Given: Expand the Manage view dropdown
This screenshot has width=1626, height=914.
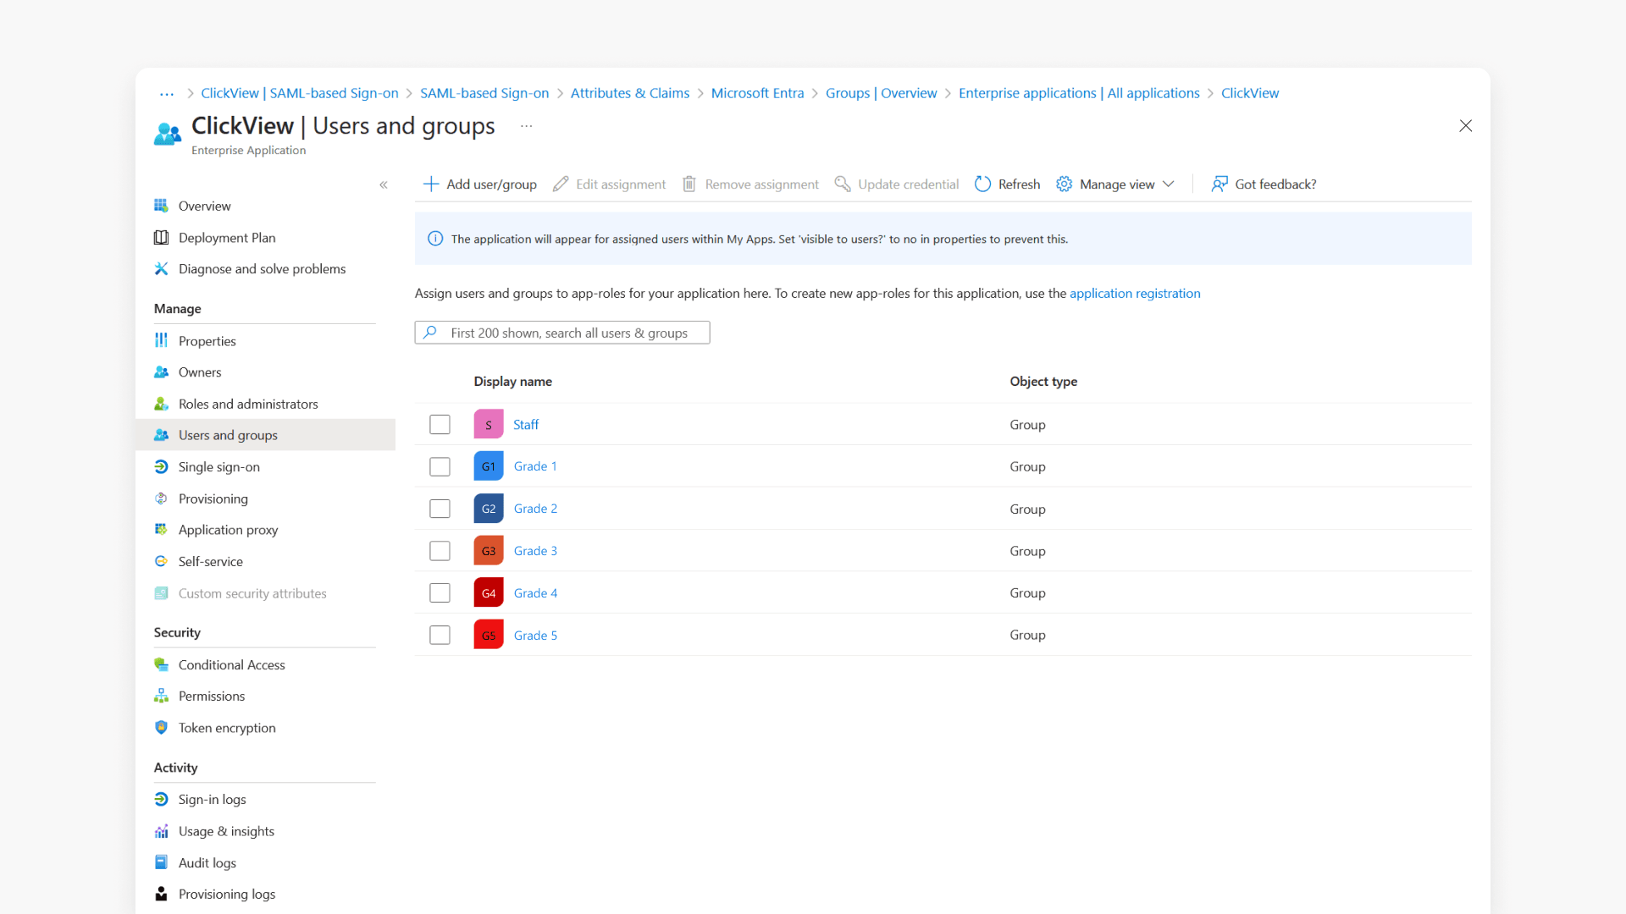Looking at the screenshot, I should click(1169, 184).
